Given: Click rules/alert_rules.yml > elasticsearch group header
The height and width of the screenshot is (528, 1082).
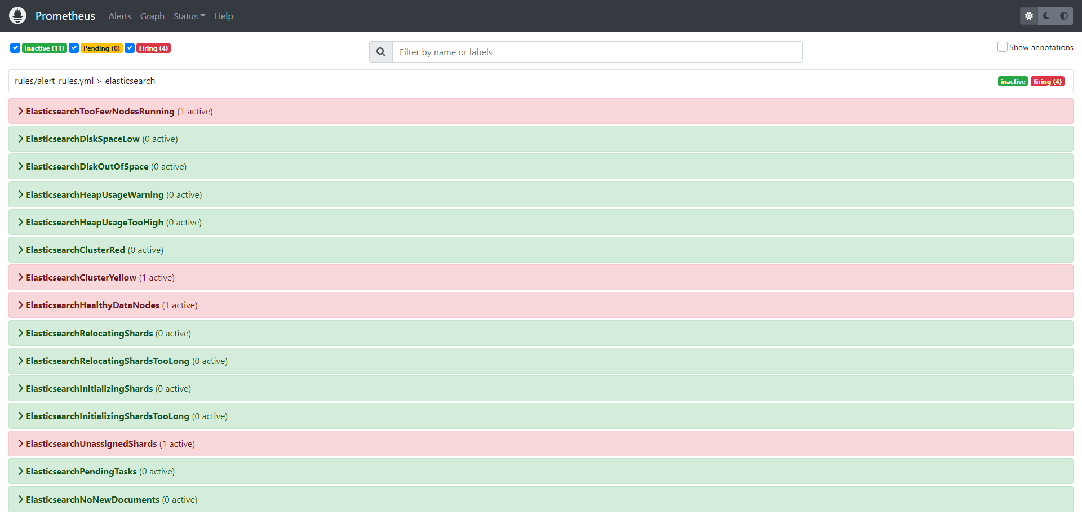Looking at the screenshot, I should tap(541, 81).
